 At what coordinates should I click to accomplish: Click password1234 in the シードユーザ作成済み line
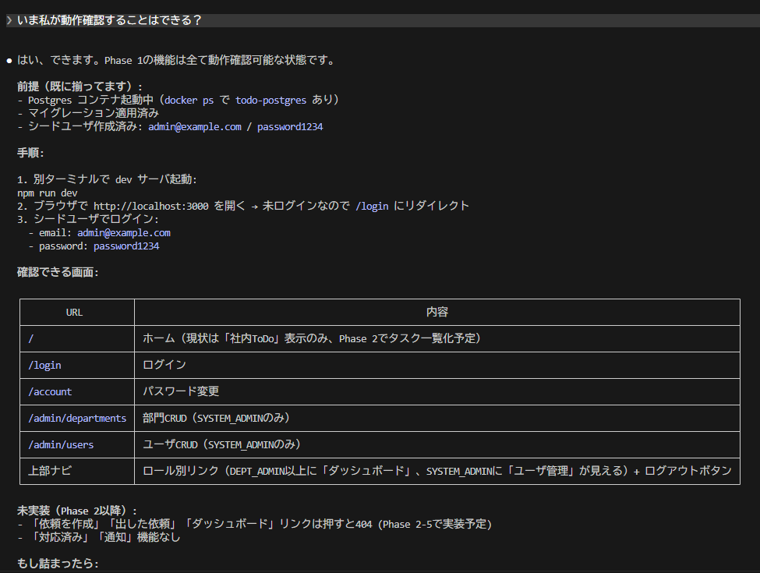tap(290, 126)
